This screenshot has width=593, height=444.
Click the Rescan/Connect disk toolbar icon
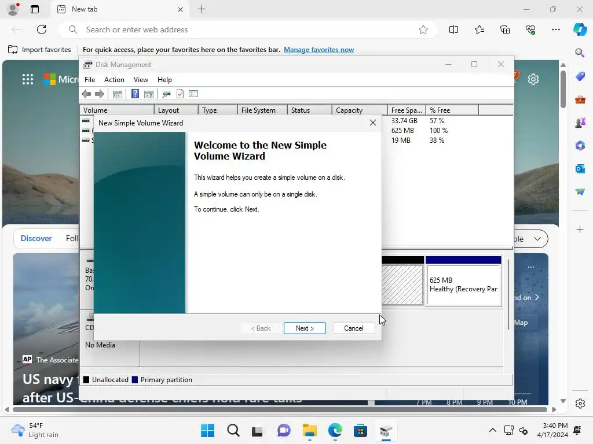(166, 94)
